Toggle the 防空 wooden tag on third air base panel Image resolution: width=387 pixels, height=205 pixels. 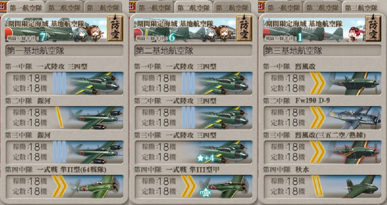[373, 28]
